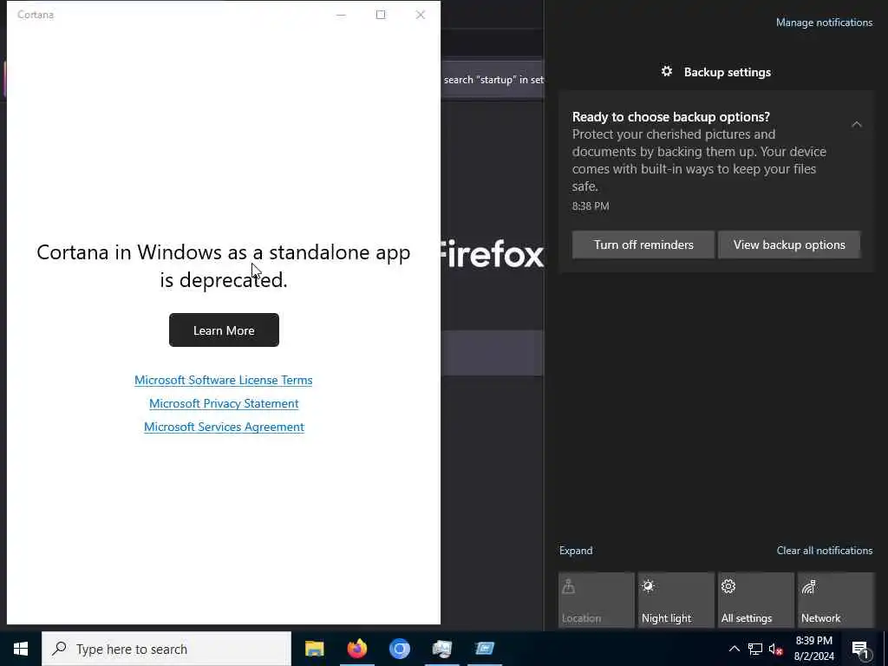
Task: Open the last pinned taskbar app icon
Action: (x=484, y=649)
